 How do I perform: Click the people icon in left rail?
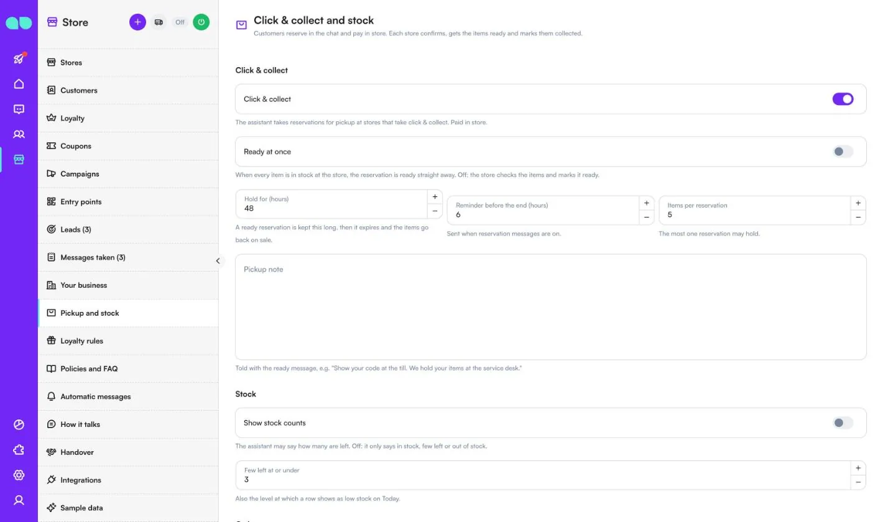tap(19, 134)
